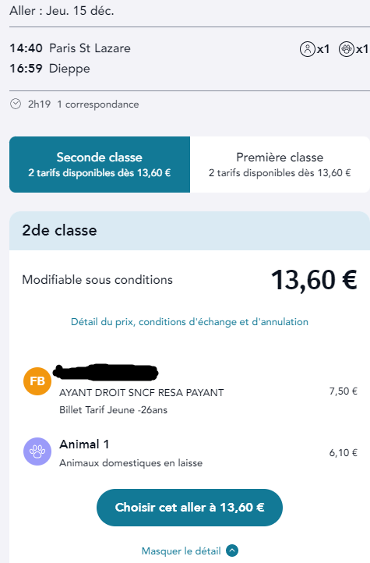Viewport: 370px width, 563px height.
Task: Click the pet paw count icon
Action: (347, 49)
